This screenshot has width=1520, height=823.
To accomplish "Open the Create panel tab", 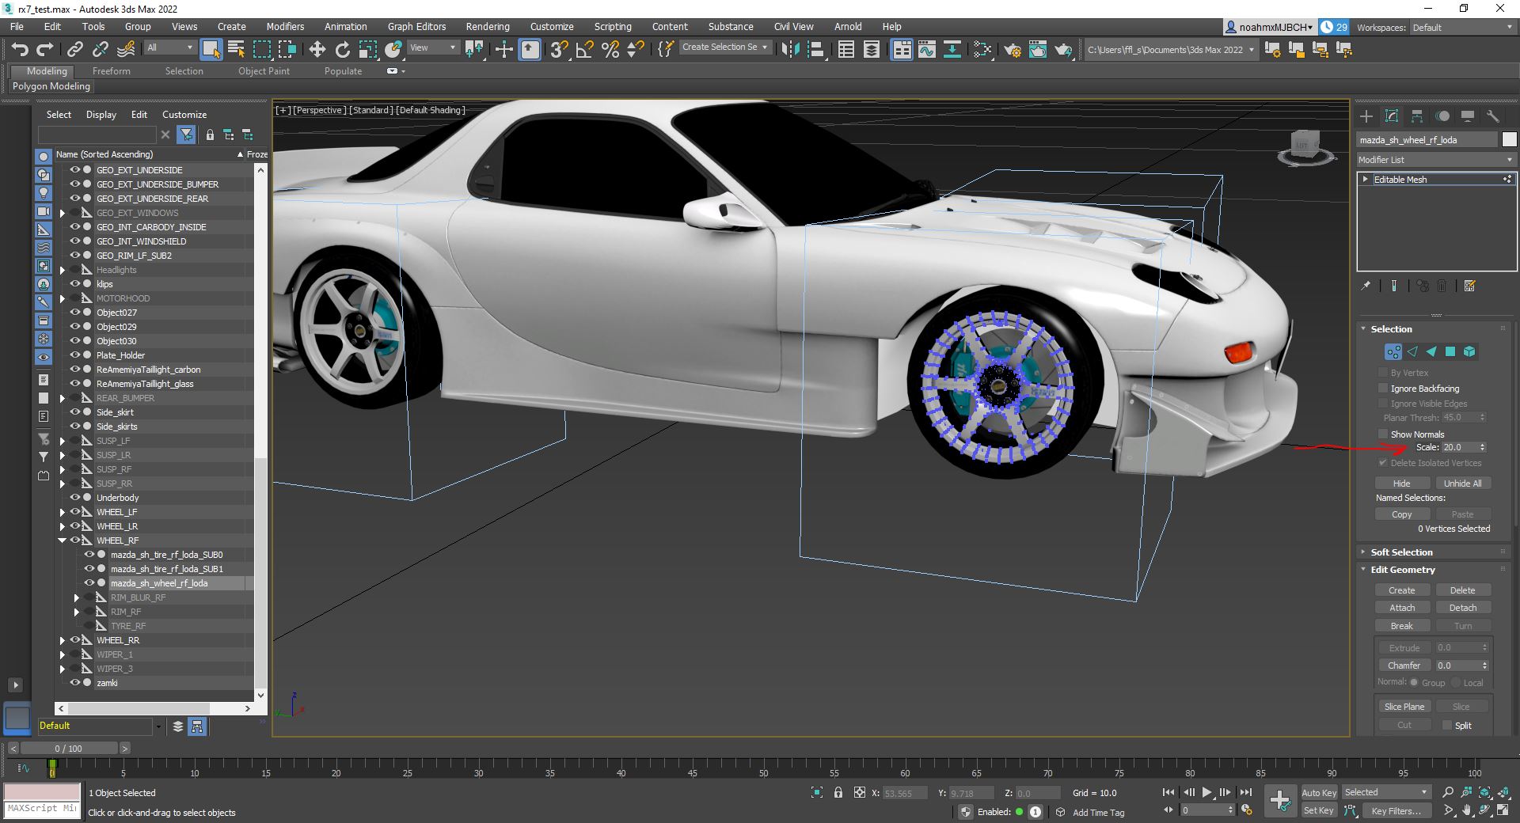I will 1366,116.
